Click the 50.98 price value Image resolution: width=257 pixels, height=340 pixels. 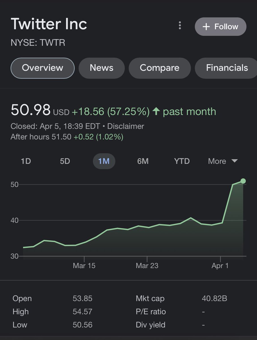coord(31,110)
